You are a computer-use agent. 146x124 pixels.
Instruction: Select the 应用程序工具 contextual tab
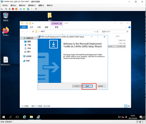tap(57, 24)
